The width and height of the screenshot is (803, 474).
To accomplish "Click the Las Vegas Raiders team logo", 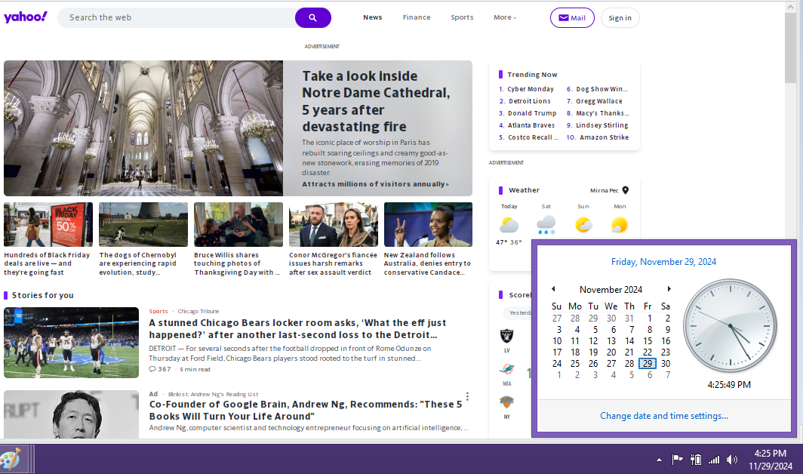I will 506,336.
